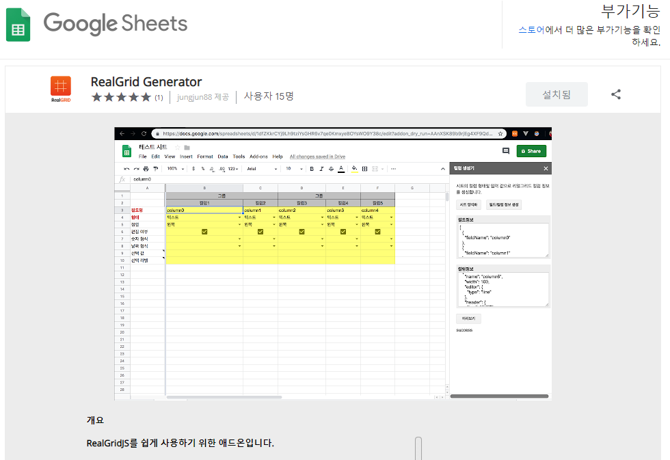Screen dimensions: 670x460
Task: Click Decrease decimal places in the preview toolbar
Action: coord(212,169)
